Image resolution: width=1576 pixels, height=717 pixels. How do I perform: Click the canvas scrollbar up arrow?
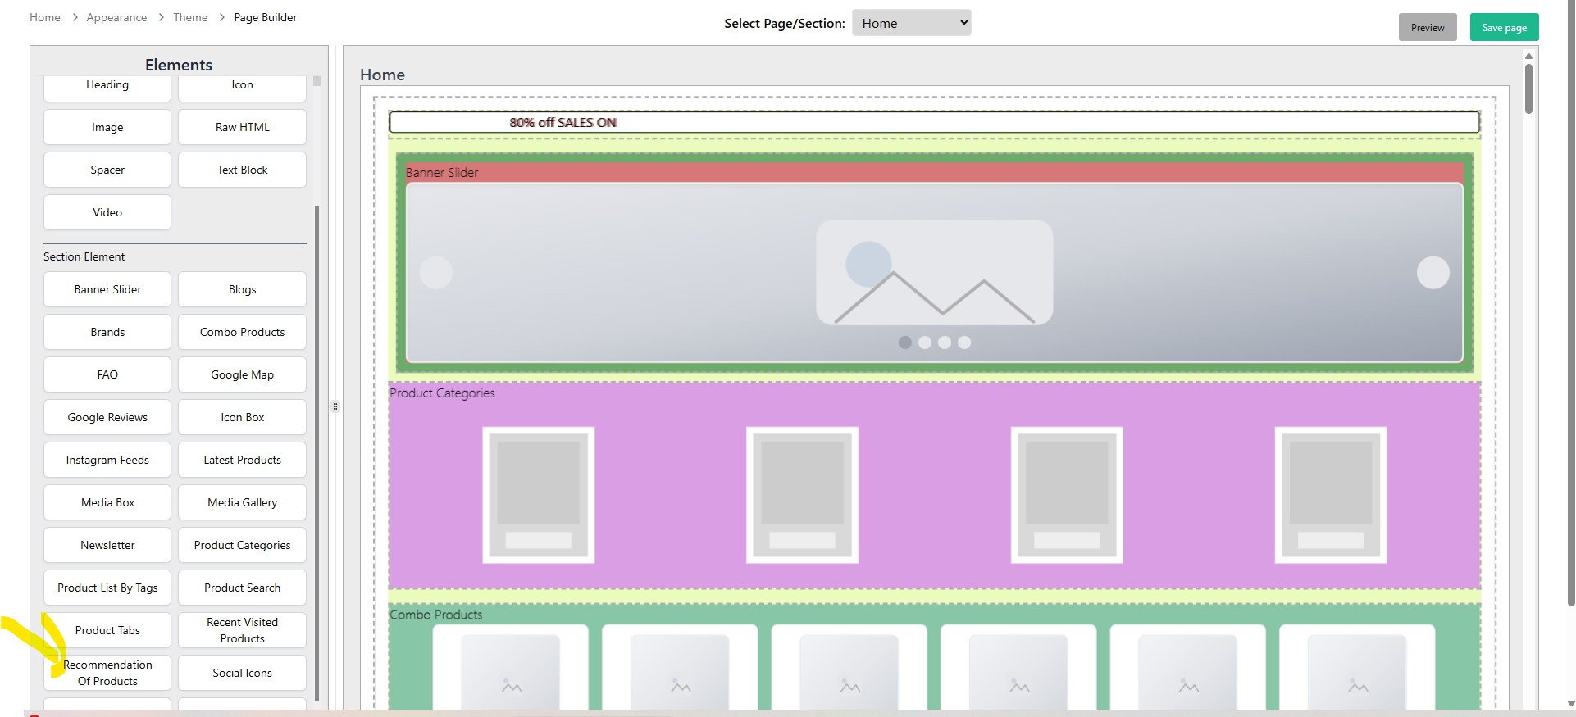[x=1528, y=56]
